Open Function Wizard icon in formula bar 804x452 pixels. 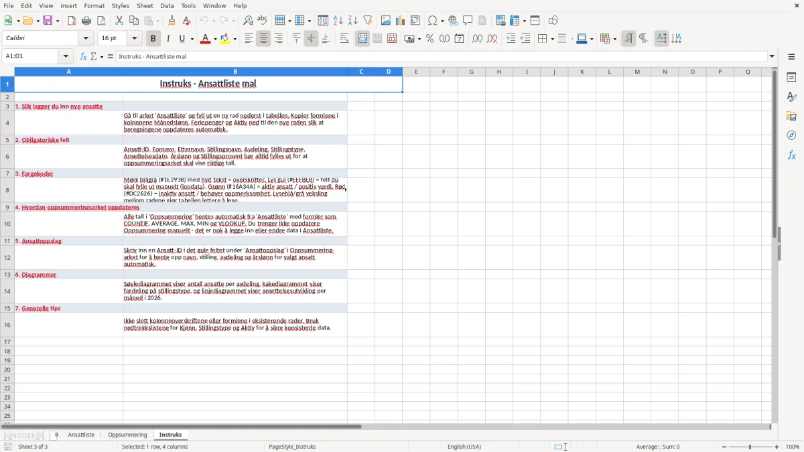[84, 57]
